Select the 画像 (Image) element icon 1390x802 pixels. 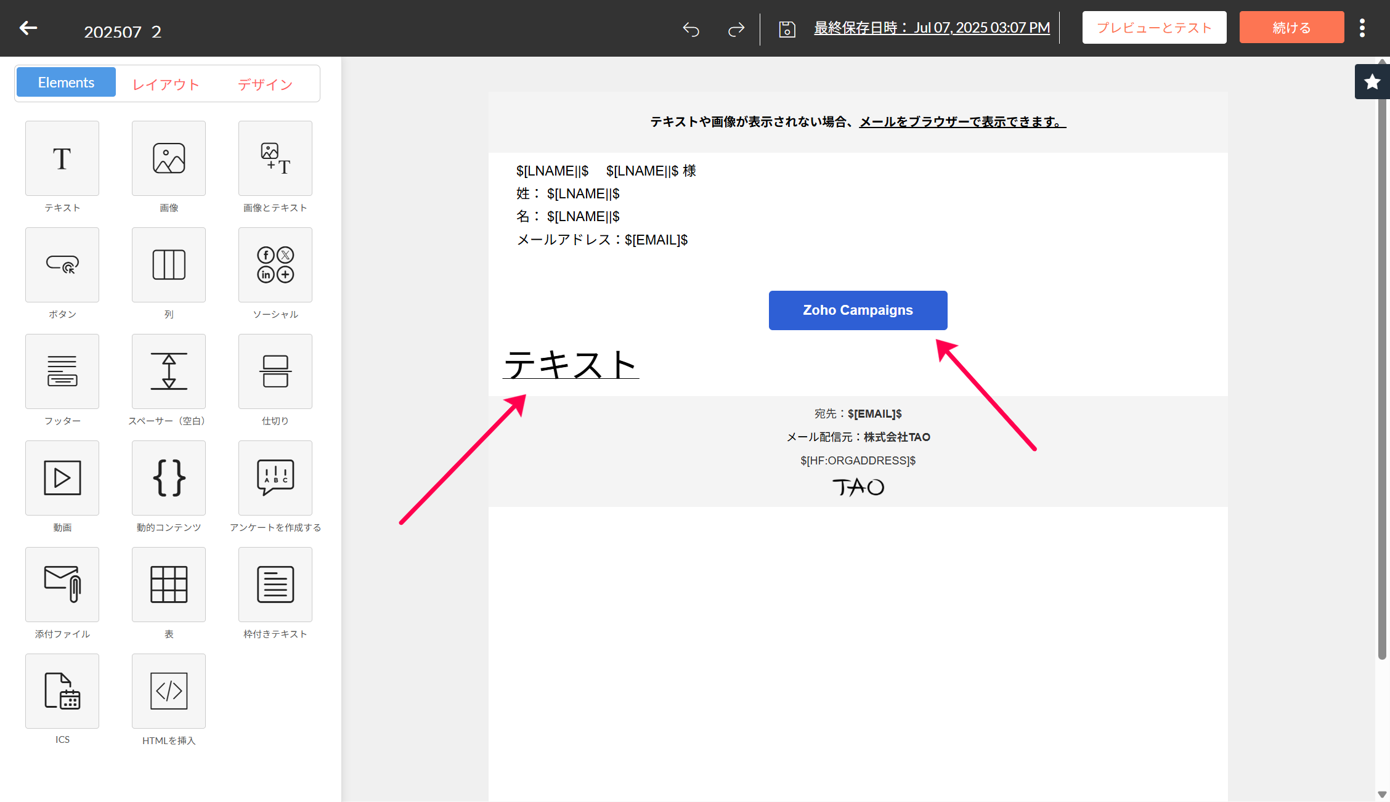(169, 158)
